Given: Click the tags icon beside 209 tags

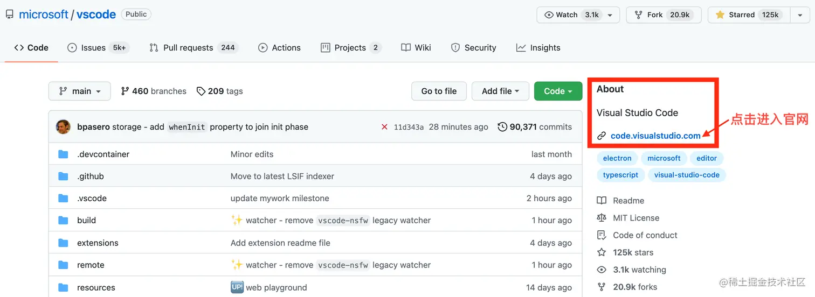Looking at the screenshot, I should click(x=201, y=91).
